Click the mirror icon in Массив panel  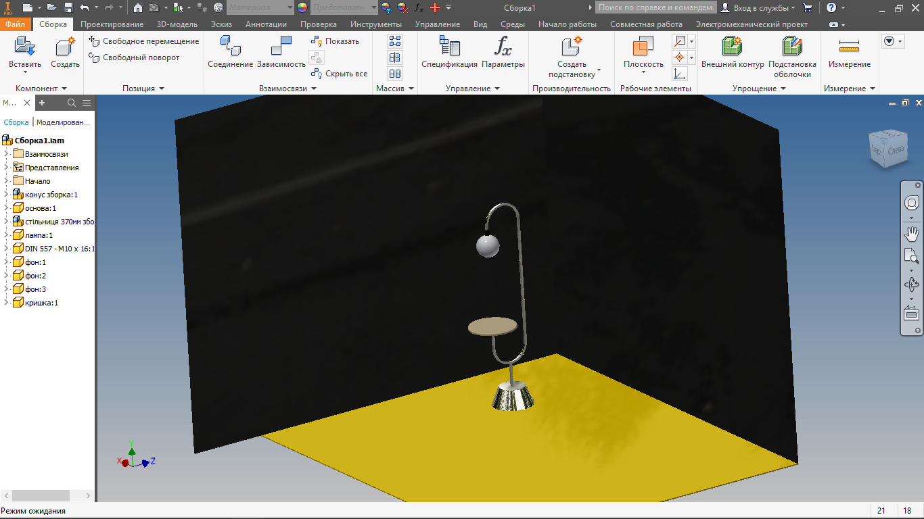pyautogui.click(x=395, y=57)
